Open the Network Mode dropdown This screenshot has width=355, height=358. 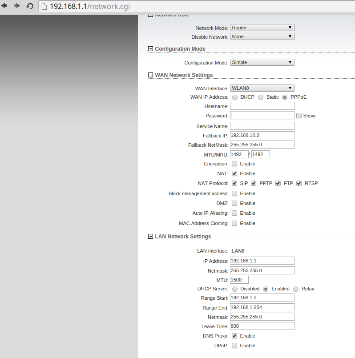tap(262, 28)
